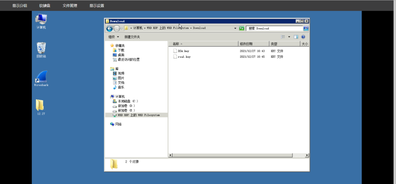Select the 计算机 desktop icon
Screen dimensions: 396x184
[41, 21]
